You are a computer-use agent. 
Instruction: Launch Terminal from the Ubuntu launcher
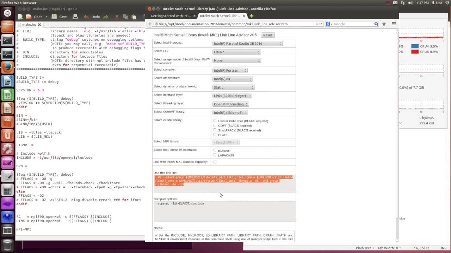tap(7, 41)
